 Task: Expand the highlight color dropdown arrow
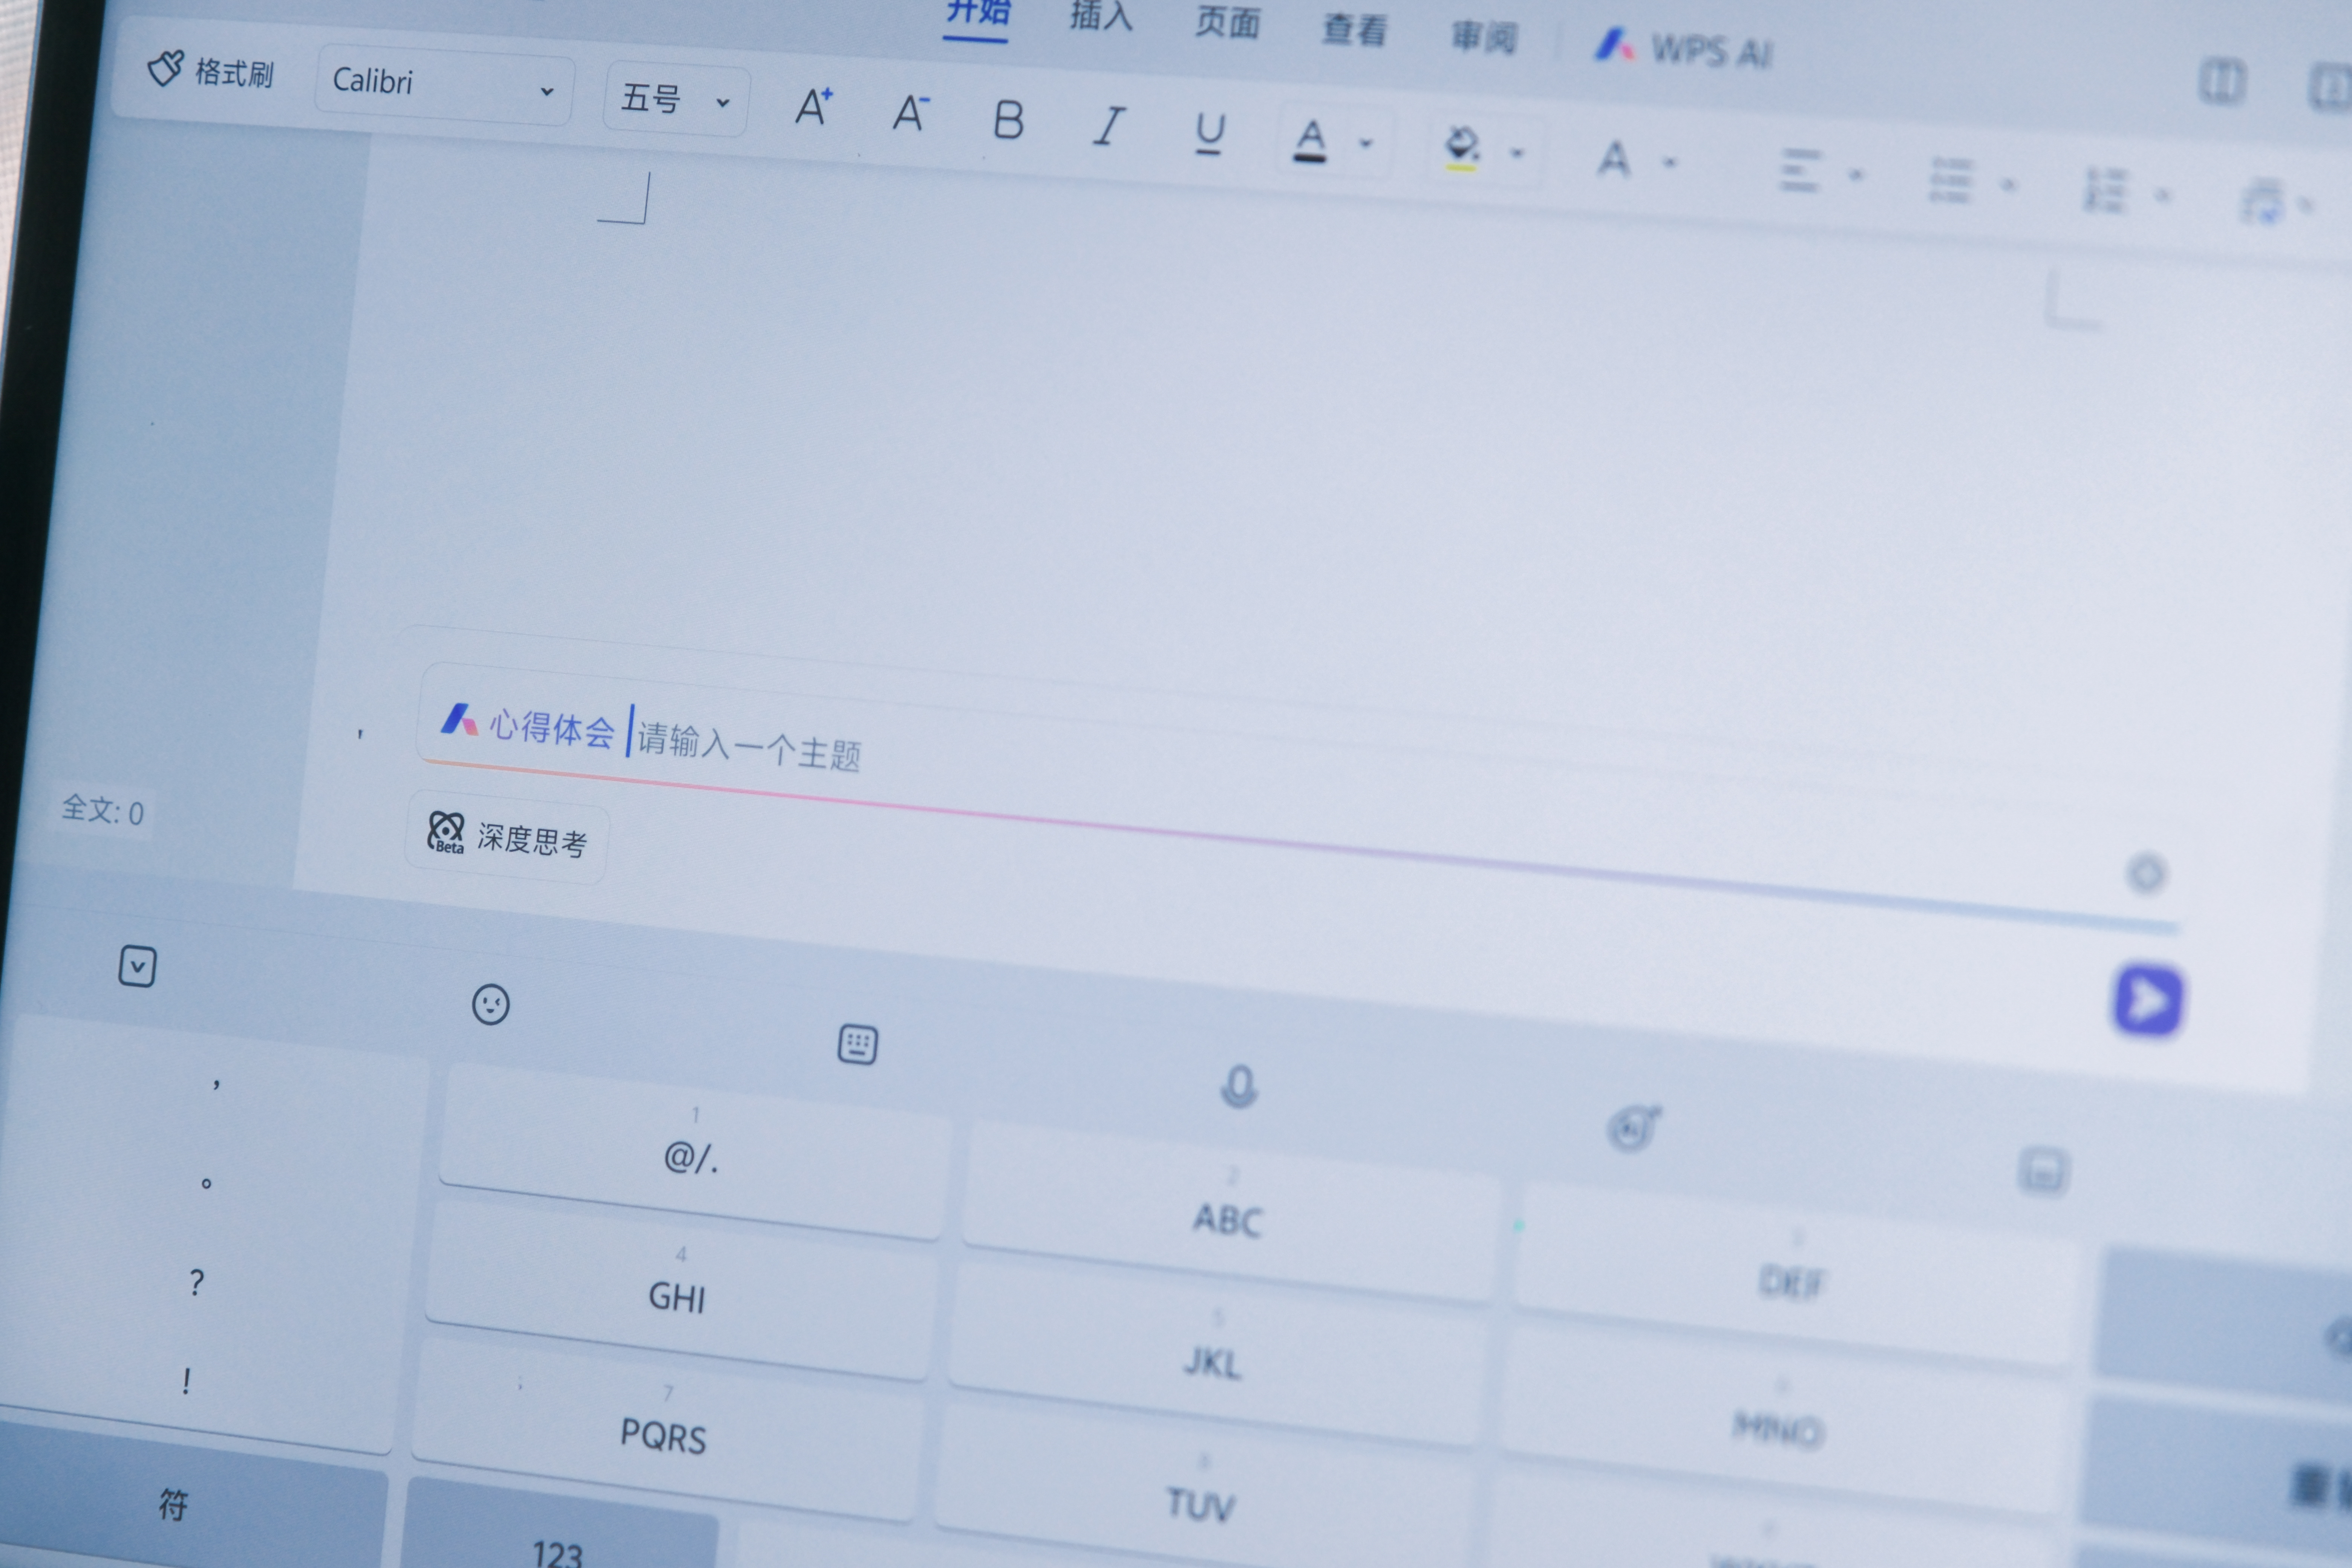point(1517,154)
